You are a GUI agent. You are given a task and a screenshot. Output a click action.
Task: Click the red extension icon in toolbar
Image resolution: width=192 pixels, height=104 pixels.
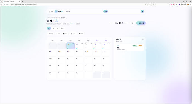tap(174, 4)
